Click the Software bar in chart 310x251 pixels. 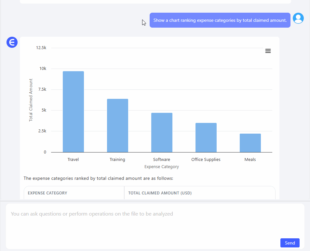click(x=162, y=132)
